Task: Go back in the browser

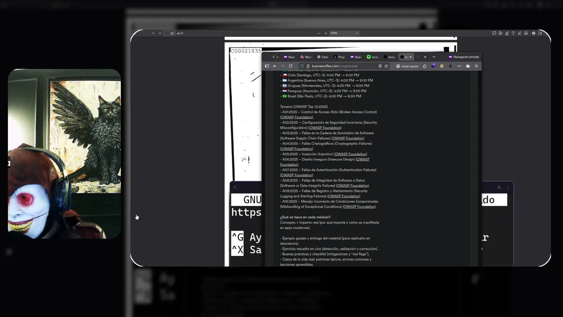Action: [x=275, y=66]
